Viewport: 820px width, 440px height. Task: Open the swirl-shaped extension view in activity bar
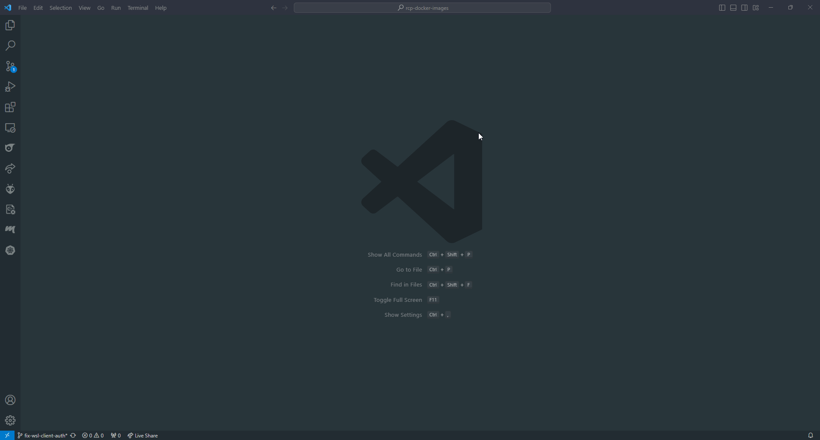pos(10,148)
